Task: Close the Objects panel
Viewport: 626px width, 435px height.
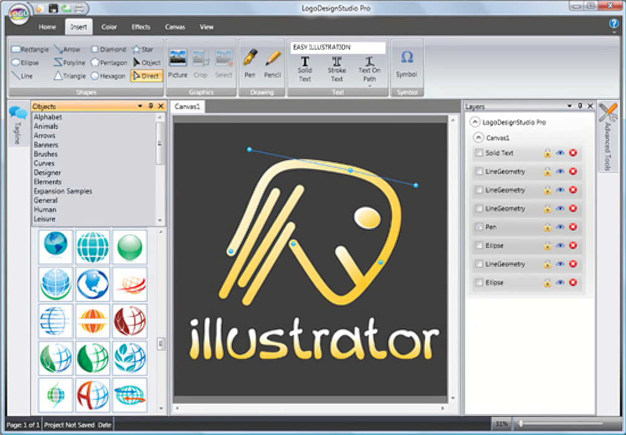Action: point(161,106)
